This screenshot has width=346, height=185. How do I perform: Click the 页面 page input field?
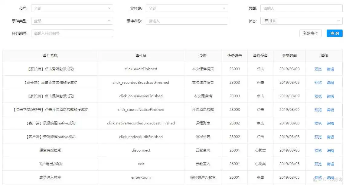click(x=301, y=8)
